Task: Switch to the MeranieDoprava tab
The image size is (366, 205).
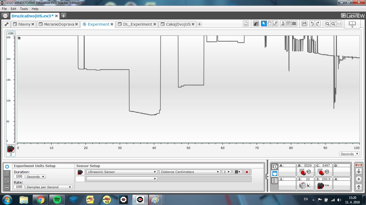Action: [x=59, y=24]
